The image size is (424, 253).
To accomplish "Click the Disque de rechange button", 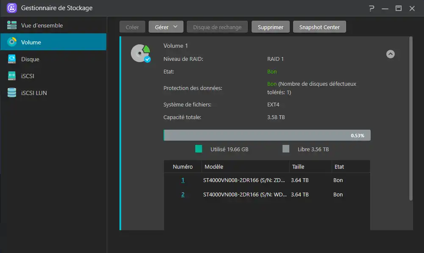I will coord(217,26).
